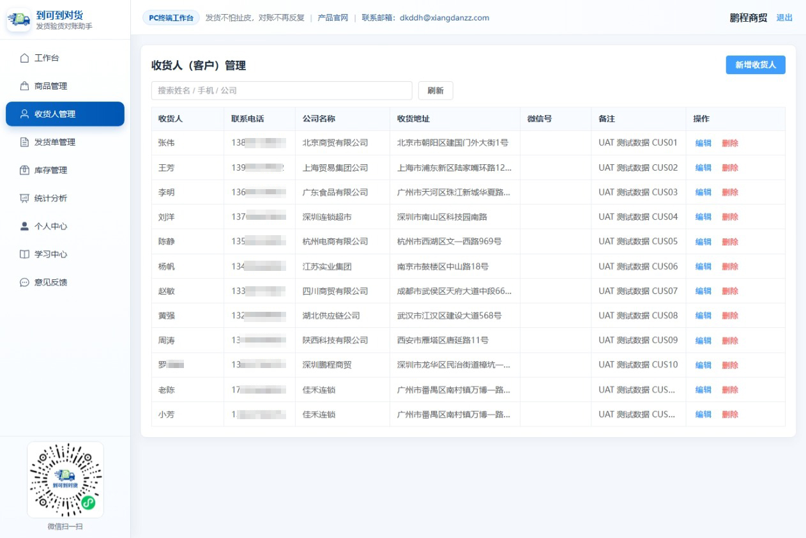Select the 西安市雁塔区唐延路11号 address cell
The width and height of the screenshot is (806, 538).
point(455,341)
